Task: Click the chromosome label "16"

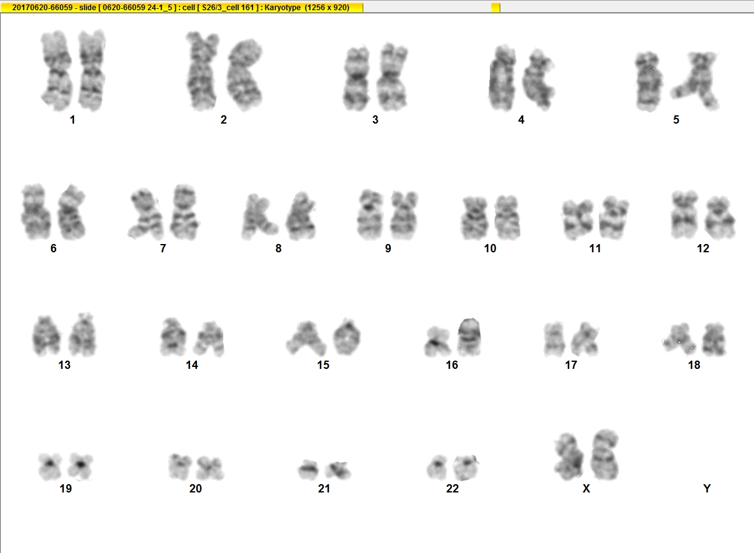Action: coord(452,366)
